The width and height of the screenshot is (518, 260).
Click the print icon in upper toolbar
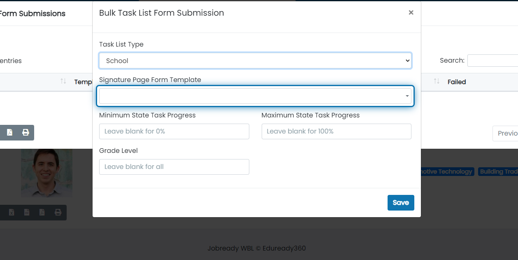click(26, 133)
